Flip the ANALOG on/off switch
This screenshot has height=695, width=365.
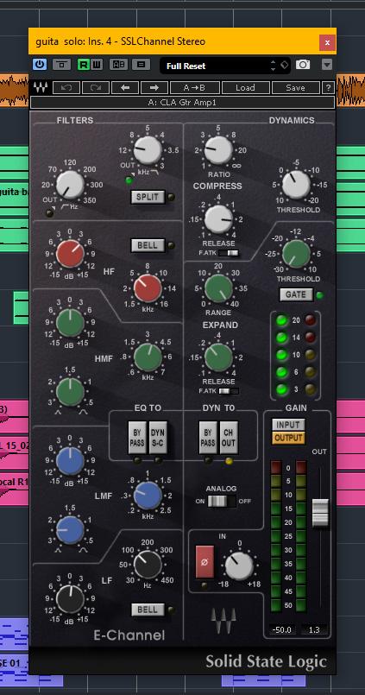(x=222, y=502)
